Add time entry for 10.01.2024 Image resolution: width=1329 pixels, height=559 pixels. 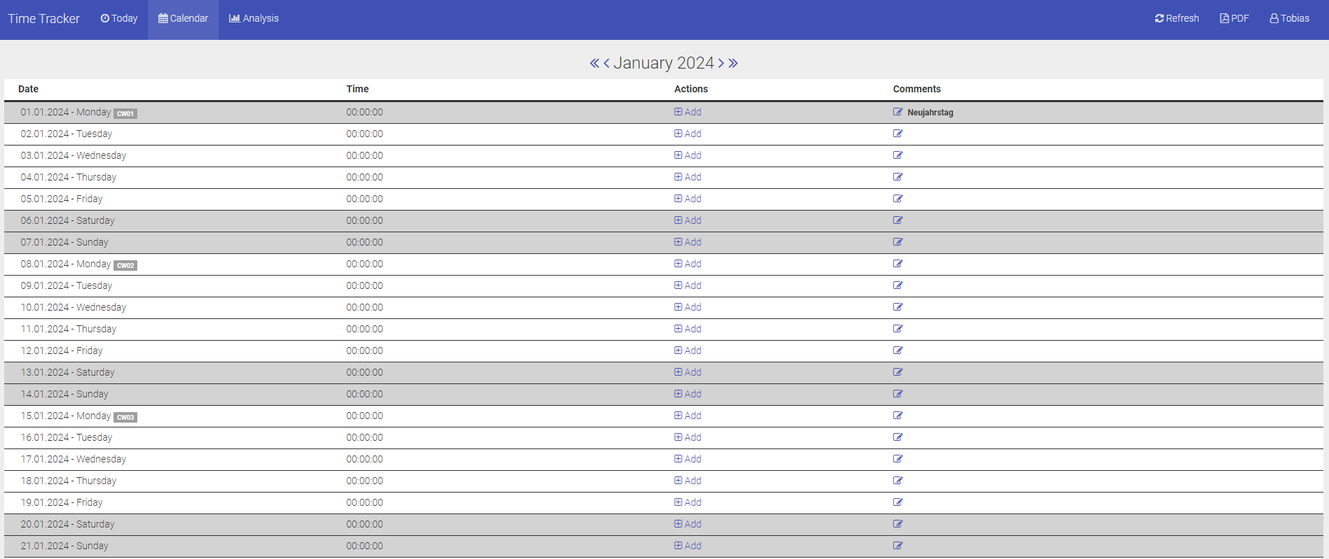click(688, 307)
